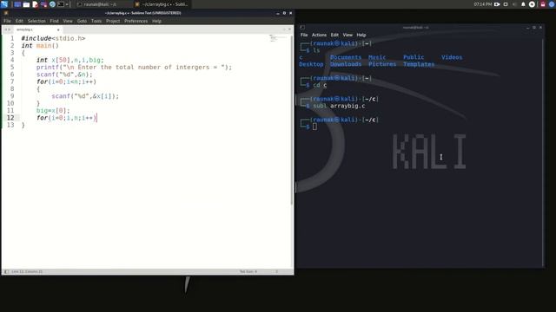Click the '#include<stdio.h>' code line

pyautogui.click(x=53, y=38)
